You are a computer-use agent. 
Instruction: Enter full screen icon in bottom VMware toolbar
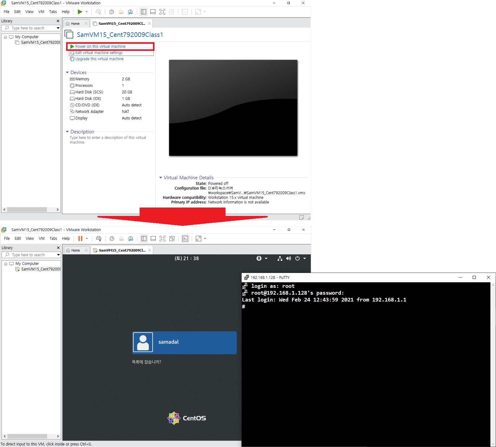click(x=163, y=239)
